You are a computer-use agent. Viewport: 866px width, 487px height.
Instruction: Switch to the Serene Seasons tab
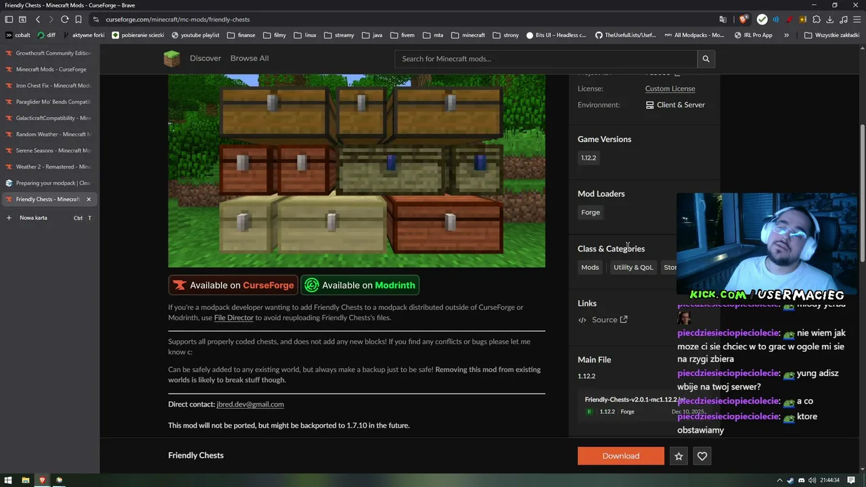click(49, 151)
